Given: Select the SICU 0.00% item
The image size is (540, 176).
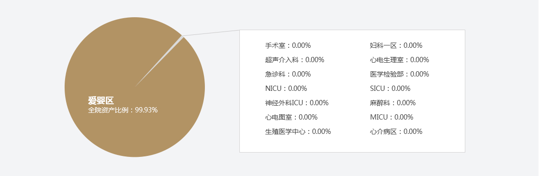Looking at the screenshot, I should (x=390, y=88).
